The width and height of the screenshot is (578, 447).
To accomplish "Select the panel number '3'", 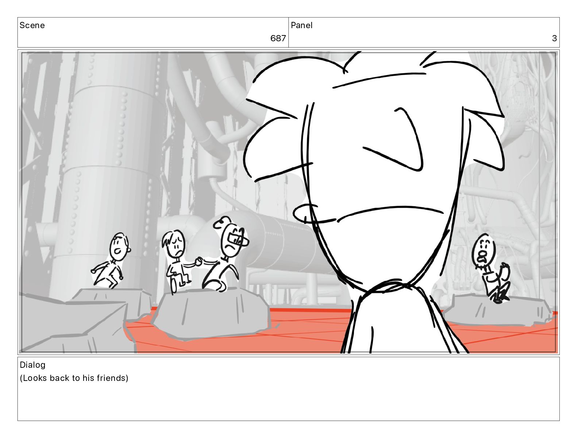I will click(x=554, y=38).
